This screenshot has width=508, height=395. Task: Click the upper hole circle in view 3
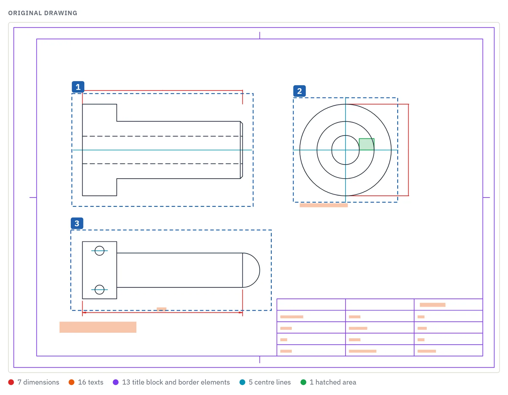99,251
